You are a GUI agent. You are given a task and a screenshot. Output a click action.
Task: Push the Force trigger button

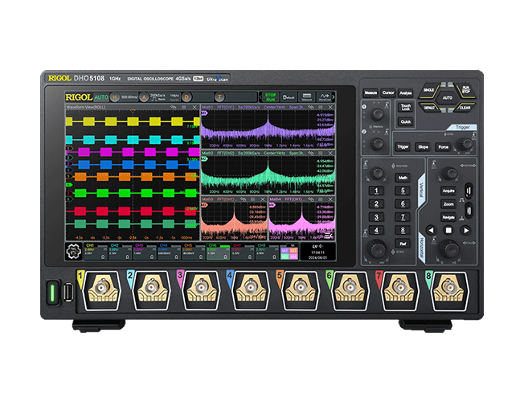(x=443, y=147)
